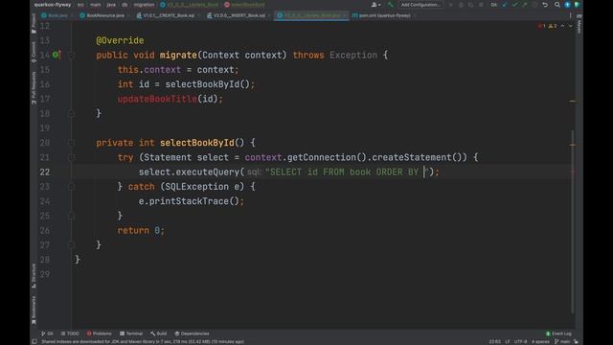Click Git Commit checkmark icon
This screenshot has width=613, height=345.
click(x=514, y=5)
